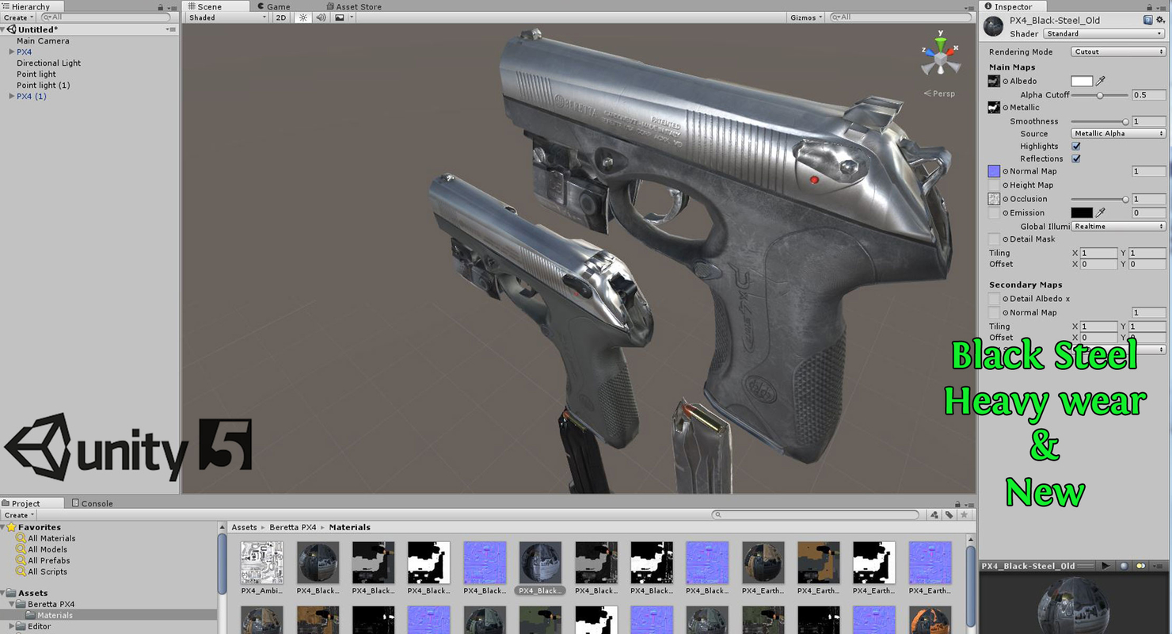The image size is (1172, 634).
Task: Select the PX4_Ambi material thumbnail
Action: pyautogui.click(x=261, y=563)
